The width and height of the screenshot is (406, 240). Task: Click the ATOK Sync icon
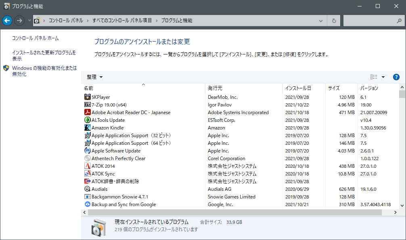tap(88, 173)
